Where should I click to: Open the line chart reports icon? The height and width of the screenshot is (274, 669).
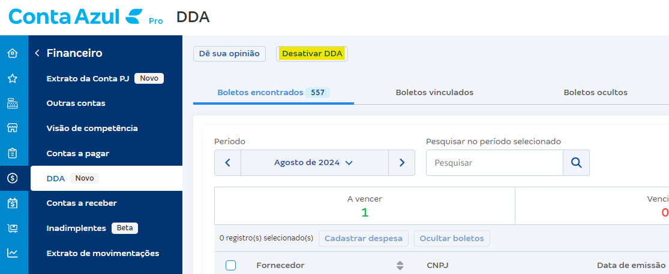(13, 253)
